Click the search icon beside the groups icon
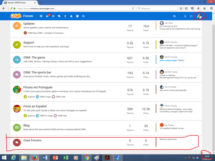Image resolution: width=215 pixels, height=161 pixels. point(83,16)
